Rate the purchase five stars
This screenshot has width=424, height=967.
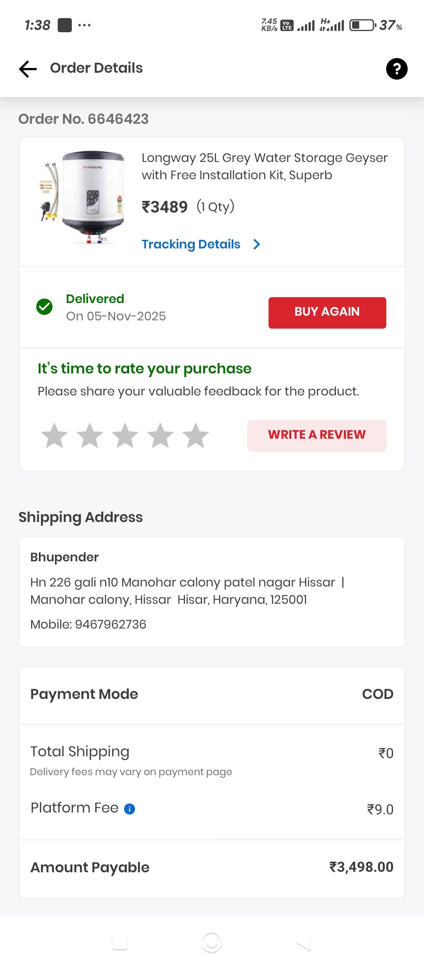point(196,436)
